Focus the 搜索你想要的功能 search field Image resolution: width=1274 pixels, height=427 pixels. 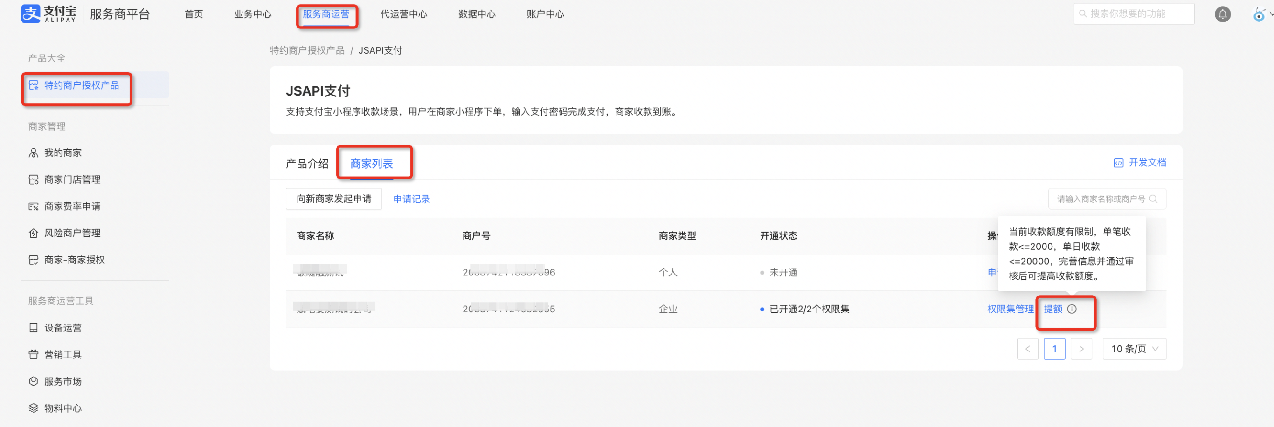(1134, 14)
